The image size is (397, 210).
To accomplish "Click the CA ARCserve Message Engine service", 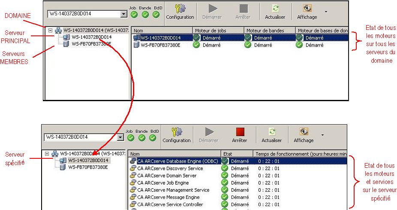I will (168, 197).
